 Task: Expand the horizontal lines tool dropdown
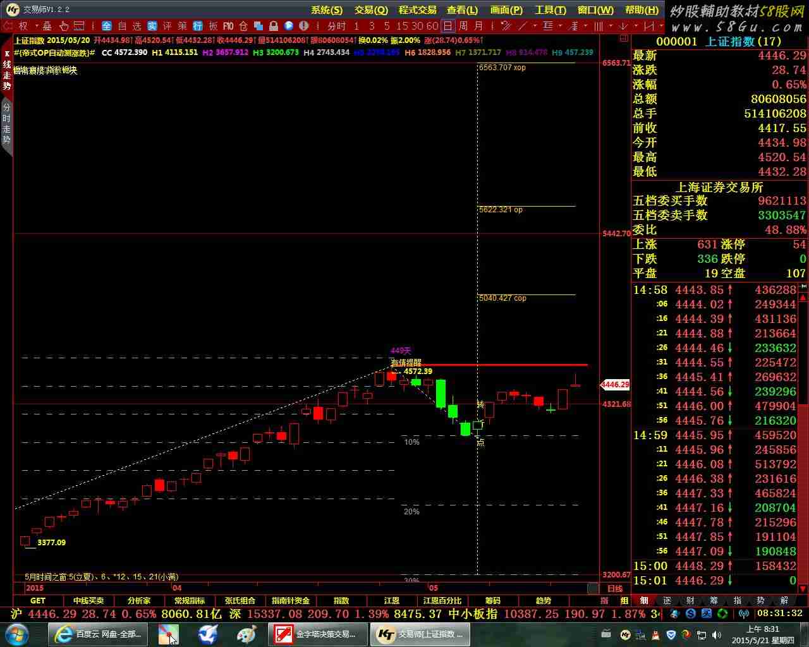(561, 26)
